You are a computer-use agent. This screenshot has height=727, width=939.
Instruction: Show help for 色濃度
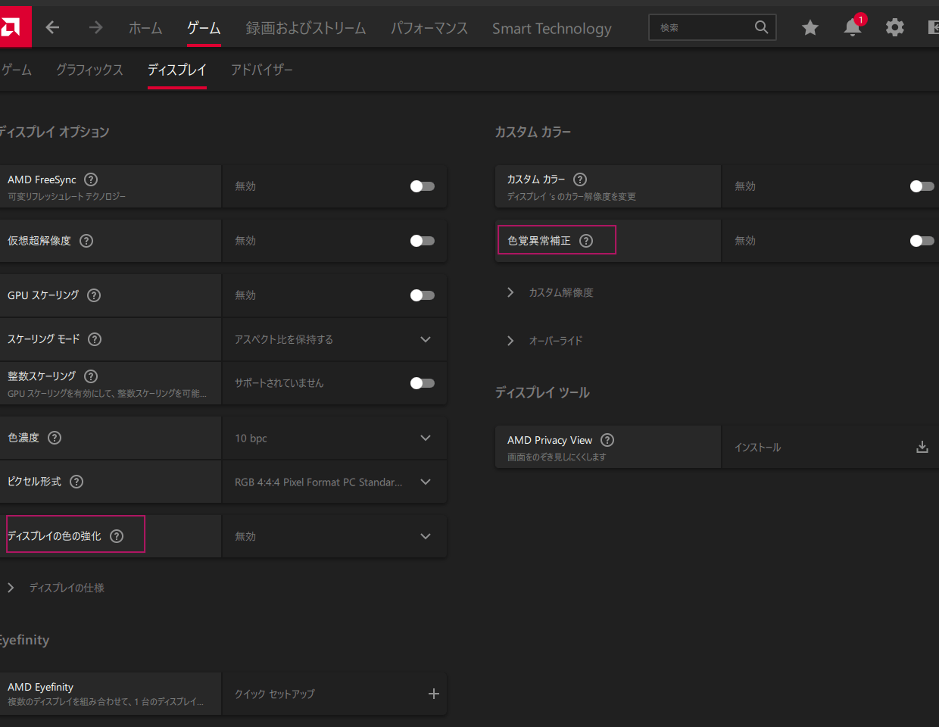pyautogui.click(x=55, y=438)
